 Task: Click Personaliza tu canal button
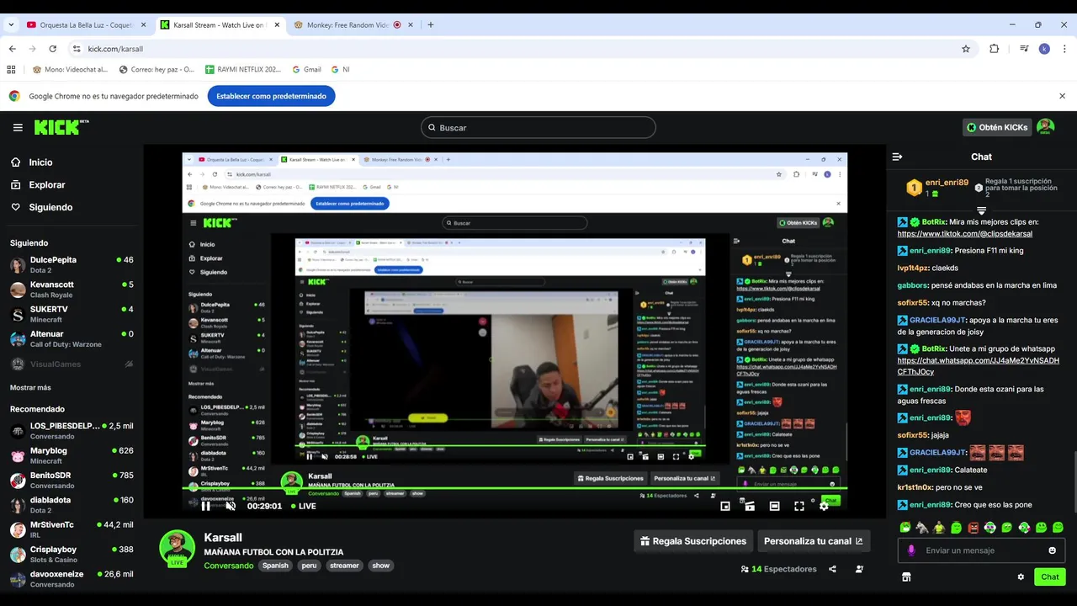click(x=813, y=541)
